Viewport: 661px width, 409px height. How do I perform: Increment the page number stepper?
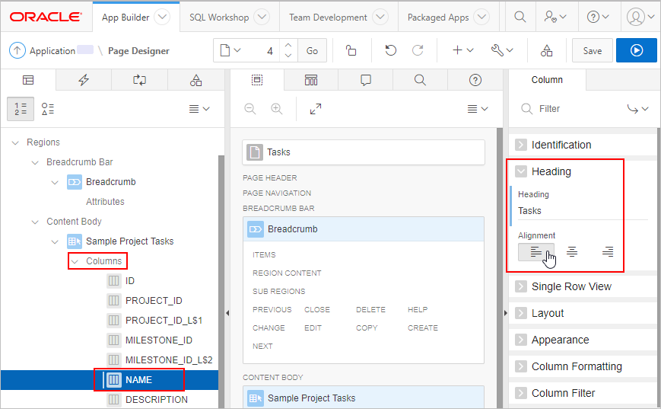[288, 45]
